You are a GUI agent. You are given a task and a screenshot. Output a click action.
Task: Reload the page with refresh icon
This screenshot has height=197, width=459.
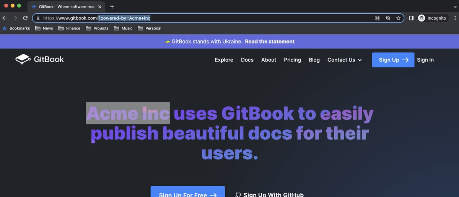click(25, 18)
